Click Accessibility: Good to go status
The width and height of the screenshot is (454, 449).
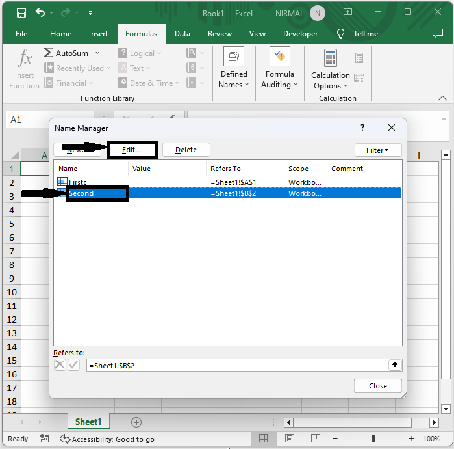pyautogui.click(x=107, y=439)
